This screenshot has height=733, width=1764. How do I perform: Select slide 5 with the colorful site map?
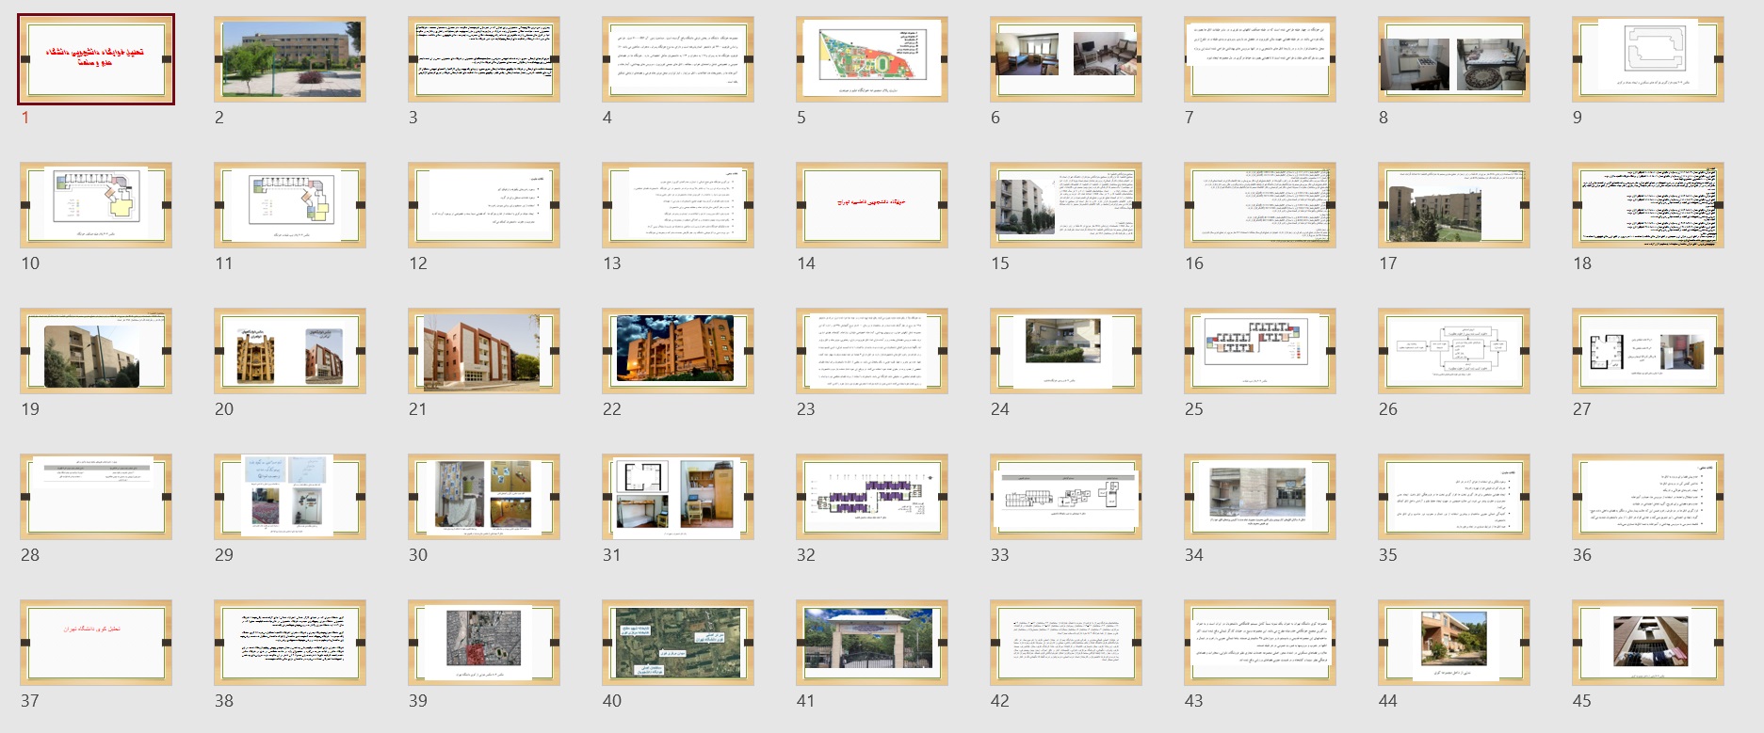872,59
